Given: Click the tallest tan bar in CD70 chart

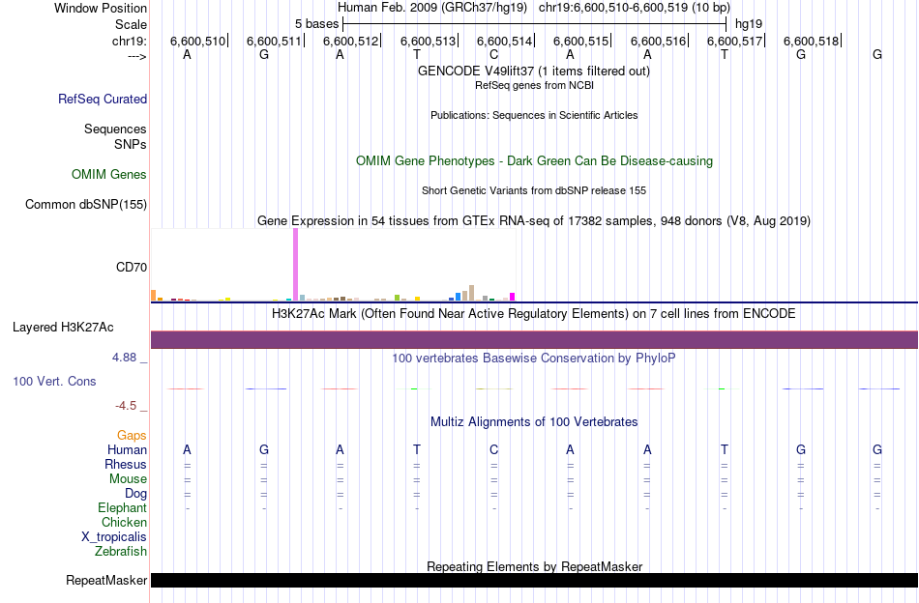Looking at the screenshot, I should click(x=471, y=293).
